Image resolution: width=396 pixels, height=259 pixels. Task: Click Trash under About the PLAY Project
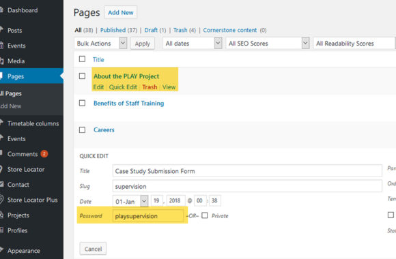pyautogui.click(x=150, y=87)
